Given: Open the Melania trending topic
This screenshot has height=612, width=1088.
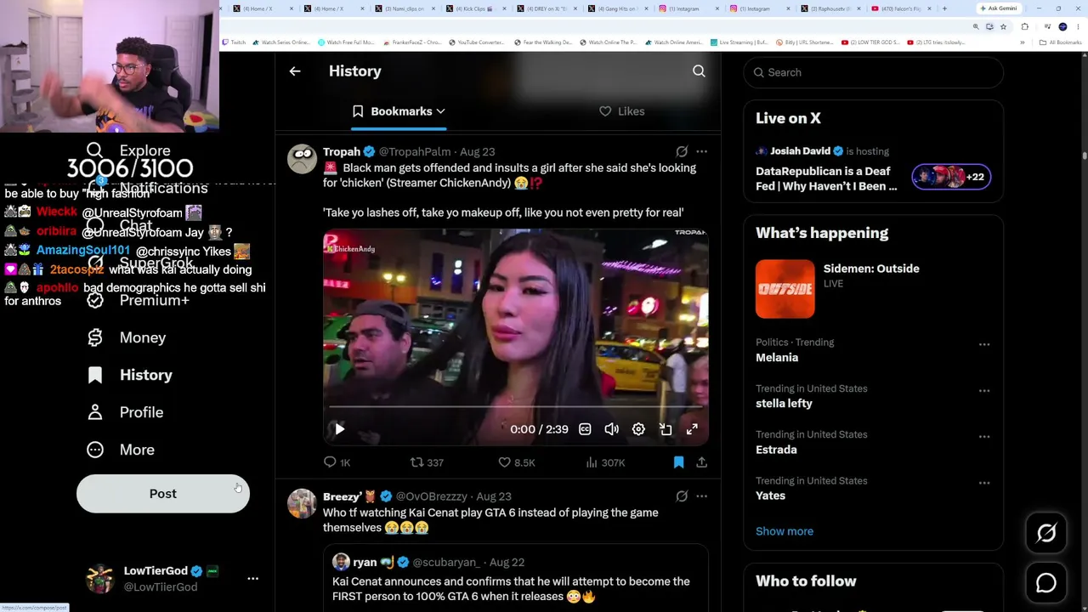Looking at the screenshot, I should click(x=777, y=358).
